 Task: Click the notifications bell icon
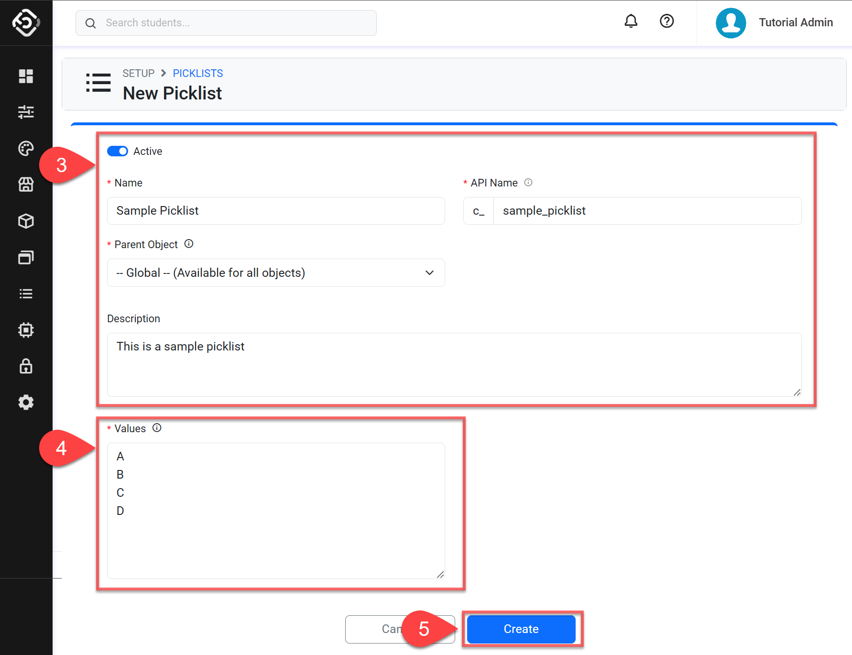point(631,21)
